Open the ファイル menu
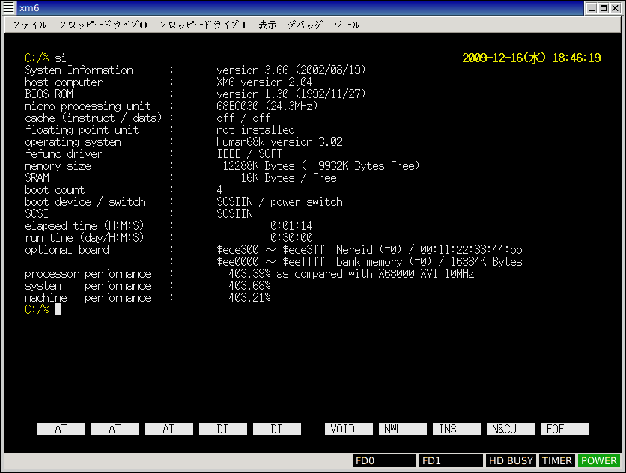The image size is (626, 473). click(x=29, y=25)
